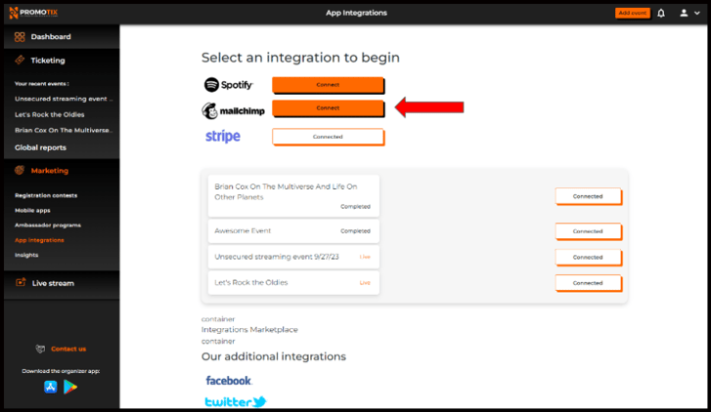Click the Twitter integration logo
The height and width of the screenshot is (412, 711).
click(x=235, y=401)
